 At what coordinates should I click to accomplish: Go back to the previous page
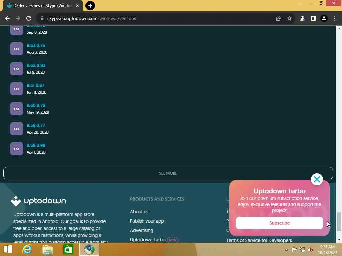point(7,19)
